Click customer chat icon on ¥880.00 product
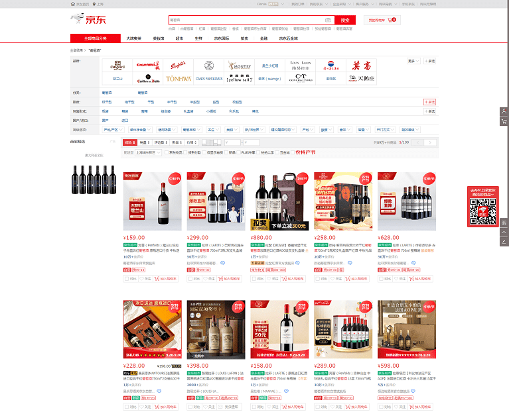This screenshot has width=509, height=416. point(297,263)
